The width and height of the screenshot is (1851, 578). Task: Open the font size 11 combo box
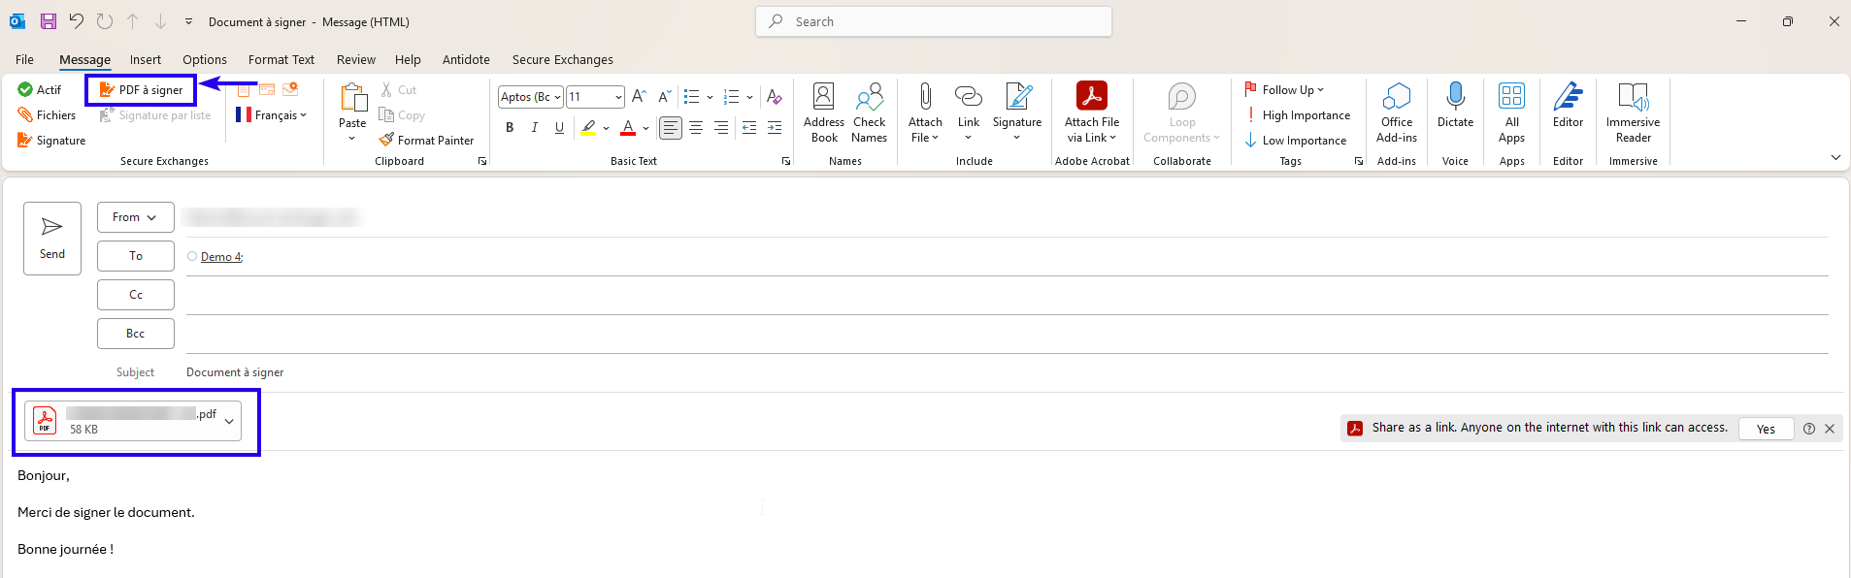[595, 97]
